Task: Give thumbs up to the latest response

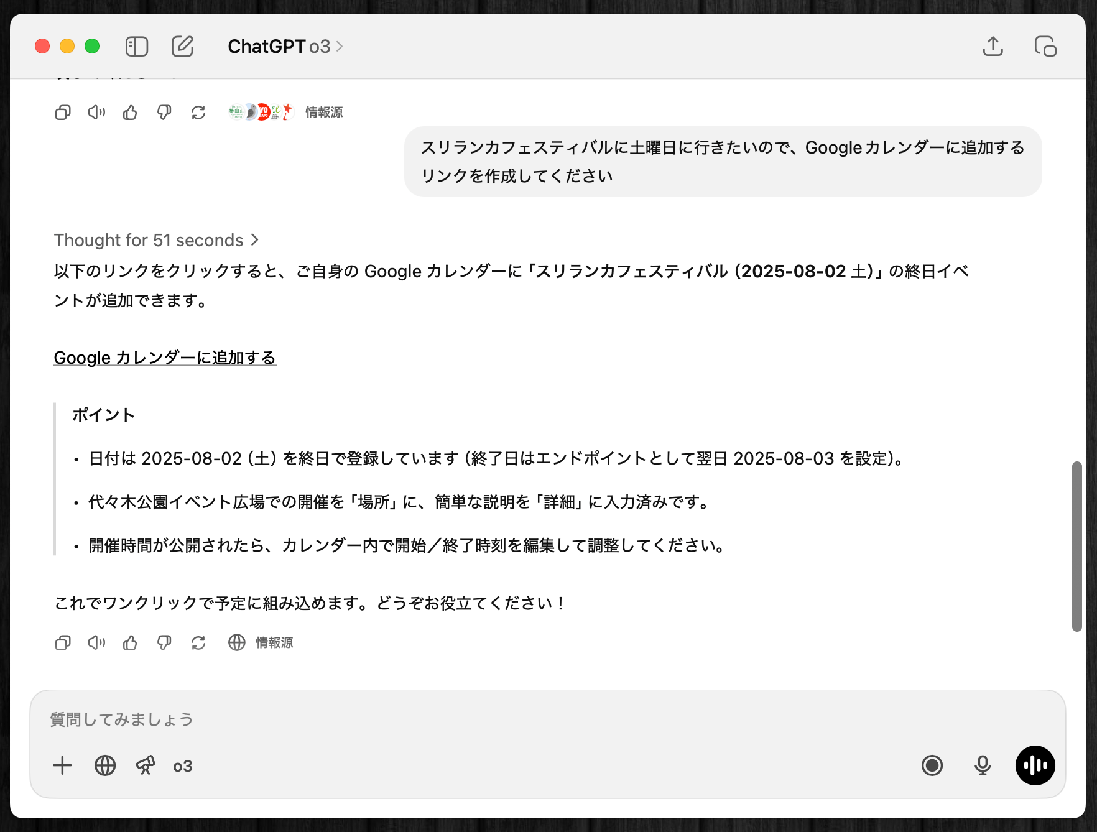Action: pos(130,642)
